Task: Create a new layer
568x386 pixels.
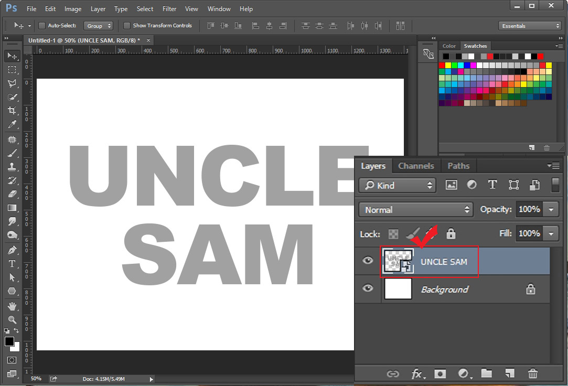Action: click(x=509, y=374)
